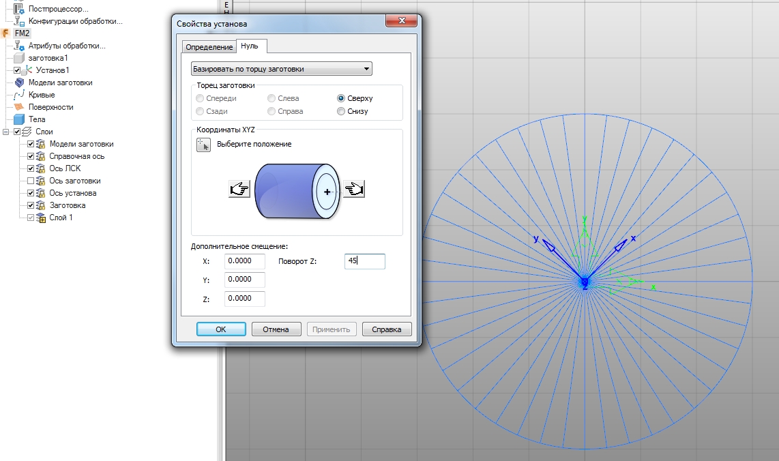
Task: Enable the Ось заготовки layer checkbox
Action: coord(30,181)
